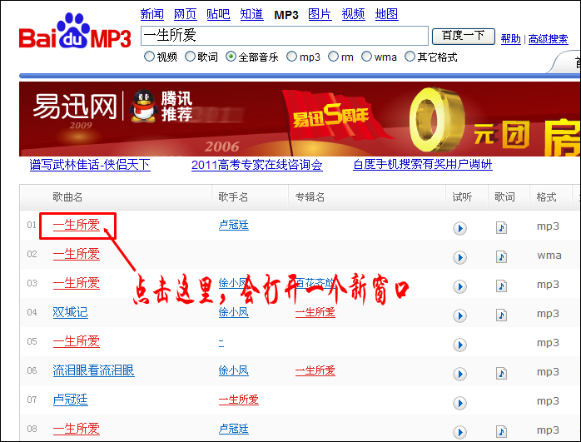Play preview for row 02 wma song

coord(459,257)
